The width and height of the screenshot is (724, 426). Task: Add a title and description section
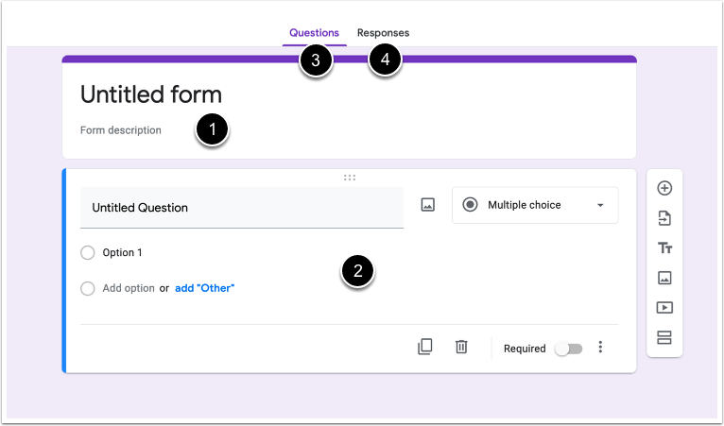click(x=664, y=248)
